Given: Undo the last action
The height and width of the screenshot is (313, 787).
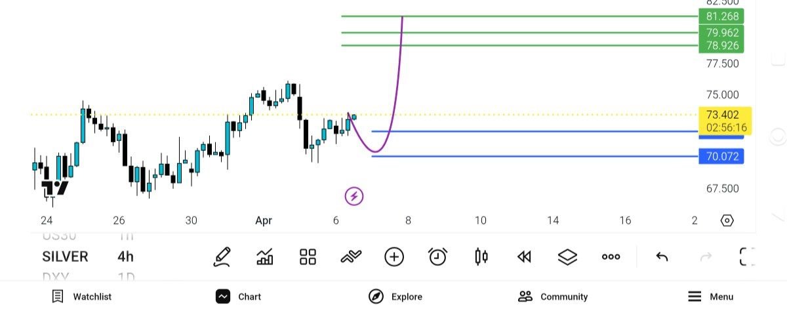Looking at the screenshot, I should point(662,257).
